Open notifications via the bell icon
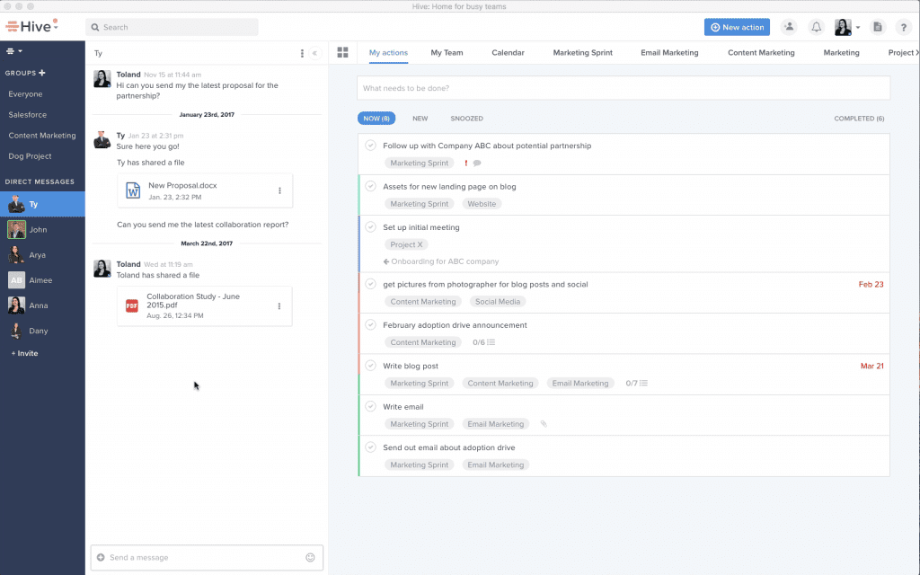Image resolution: width=920 pixels, height=575 pixels. click(816, 27)
